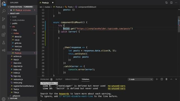Click the Open Changes icon in editor title

point(166,3)
